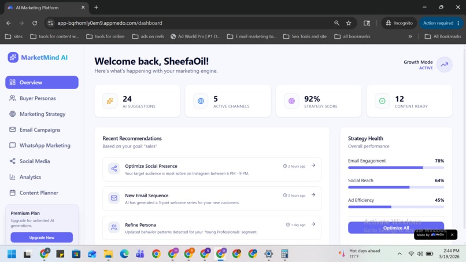Open File Explorer from the taskbar

point(108,254)
